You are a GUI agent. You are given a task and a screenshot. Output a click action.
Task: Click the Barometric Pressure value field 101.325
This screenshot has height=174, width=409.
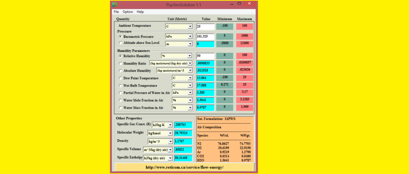[205, 37]
